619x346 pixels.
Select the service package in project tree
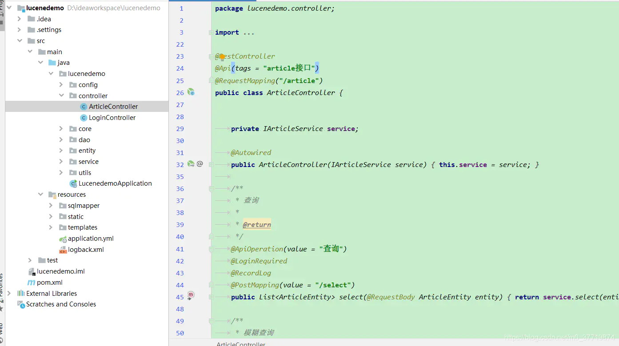[88, 162]
